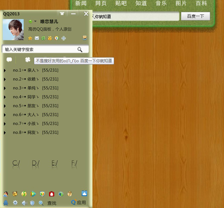Open the 应用 application manager

(x=79, y=202)
